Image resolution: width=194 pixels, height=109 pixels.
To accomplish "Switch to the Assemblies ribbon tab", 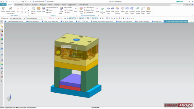I will [x=19, y=5].
